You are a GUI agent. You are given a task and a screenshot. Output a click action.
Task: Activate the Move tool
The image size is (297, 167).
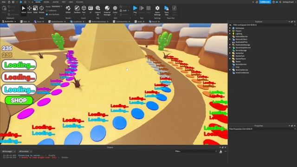(x=29, y=9)
